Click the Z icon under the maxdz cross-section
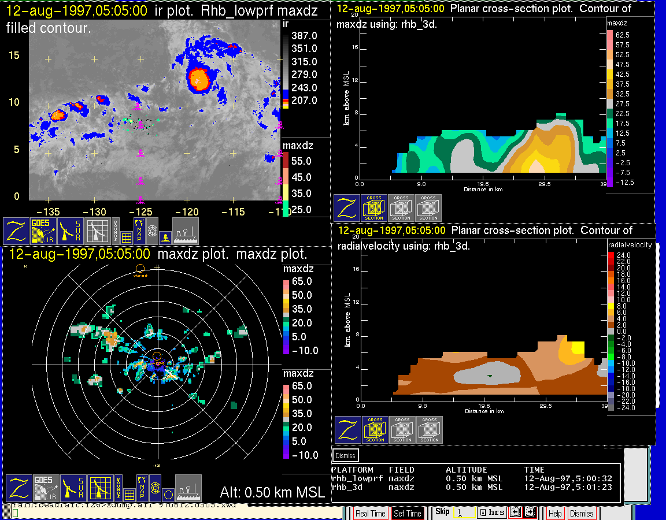Screen dimensions: 666x520 pos(347,208)
